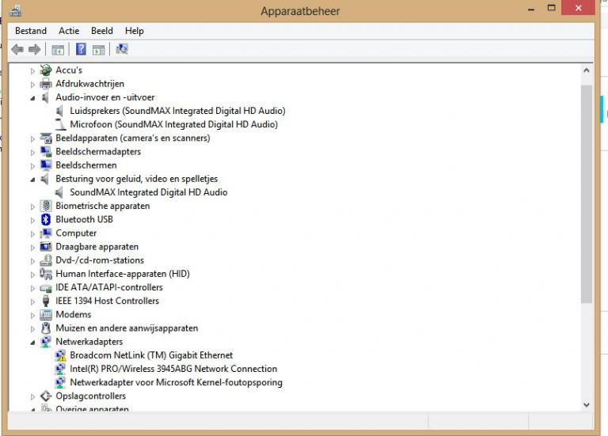Open the Bestand menu
Image resolution: width=608 pixels, height=436 pixels.
[x=31, y=31]
